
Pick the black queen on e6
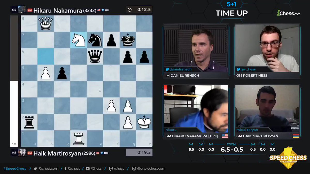(x=95, y=56)
